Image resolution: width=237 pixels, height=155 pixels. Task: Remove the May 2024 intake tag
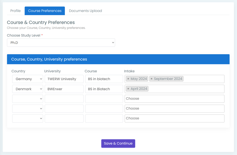pyautogui.click(x=128, y=79)
